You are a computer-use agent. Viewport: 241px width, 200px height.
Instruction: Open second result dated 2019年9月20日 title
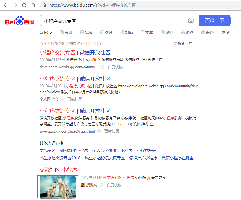[75, 79]
